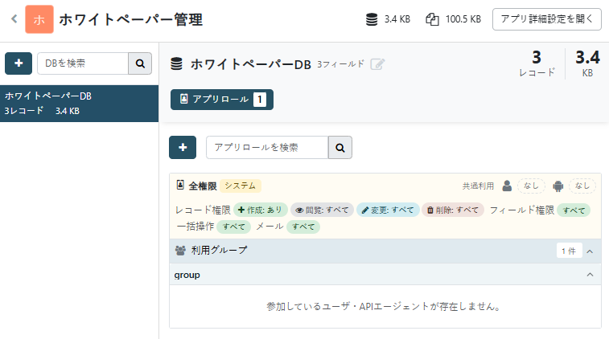Add a new DB with the plus button
The width and height of the screenshot is (609, 339).
click(19, 63)
